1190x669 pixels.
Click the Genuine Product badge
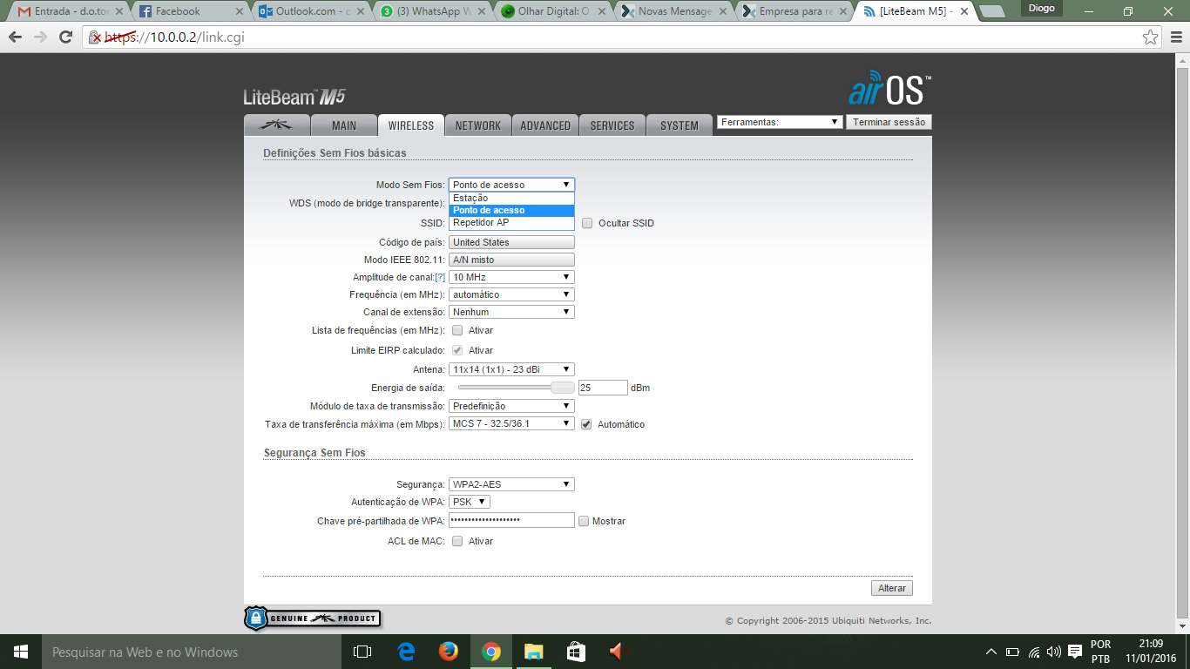coord(312,618)
